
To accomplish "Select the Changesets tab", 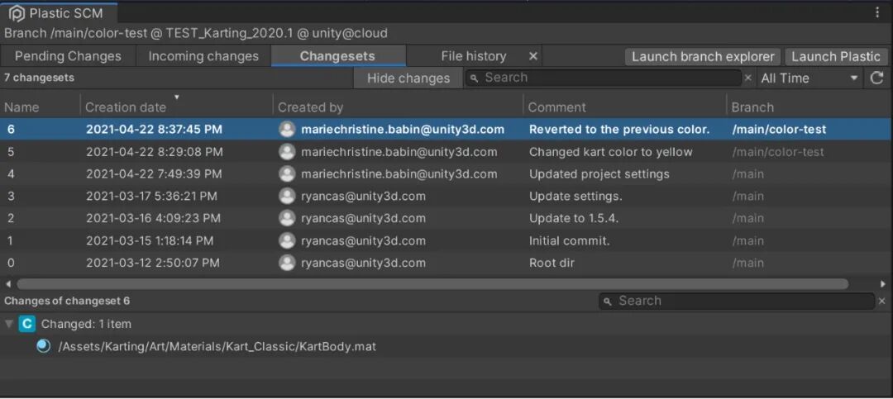I will [337, 56].
